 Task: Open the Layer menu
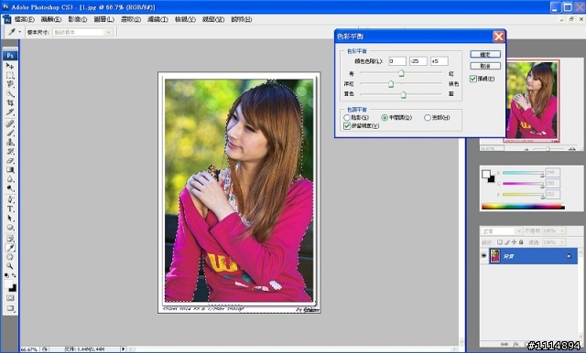tap(103, 19)
